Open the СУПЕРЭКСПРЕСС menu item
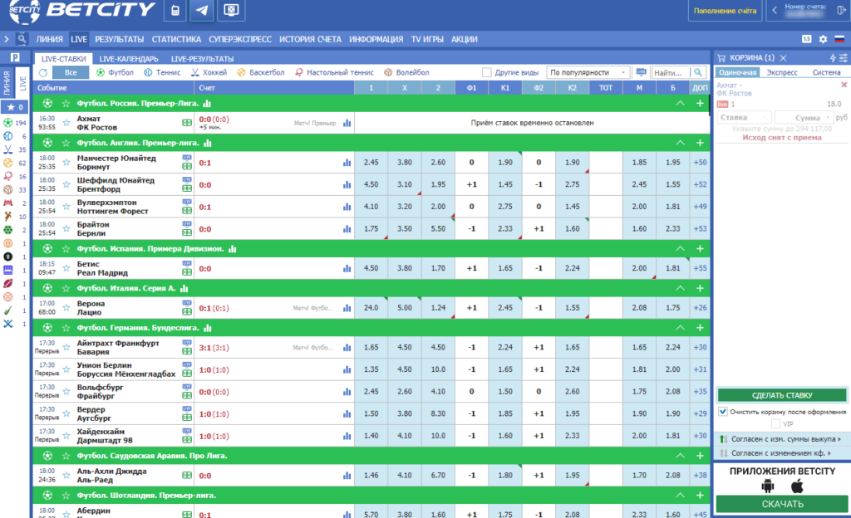This screenshot has height=518, width=851. click(240, 39)
